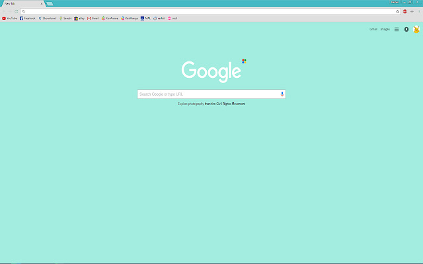Click the browser back arrow

[x=4, y=12]
